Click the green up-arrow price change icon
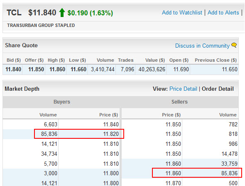This screenshot has height=186, width=245. [62, 12]
